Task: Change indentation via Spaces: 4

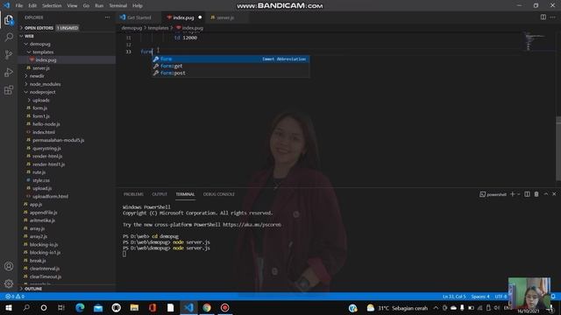Action: click(x=480, y=297)
